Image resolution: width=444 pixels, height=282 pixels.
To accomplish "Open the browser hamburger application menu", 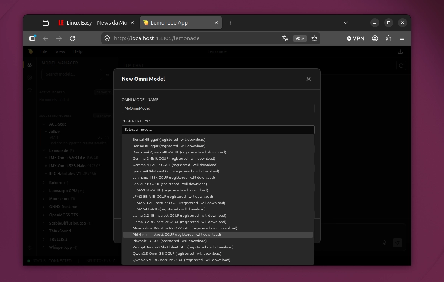I will click(x=402, y=38).
